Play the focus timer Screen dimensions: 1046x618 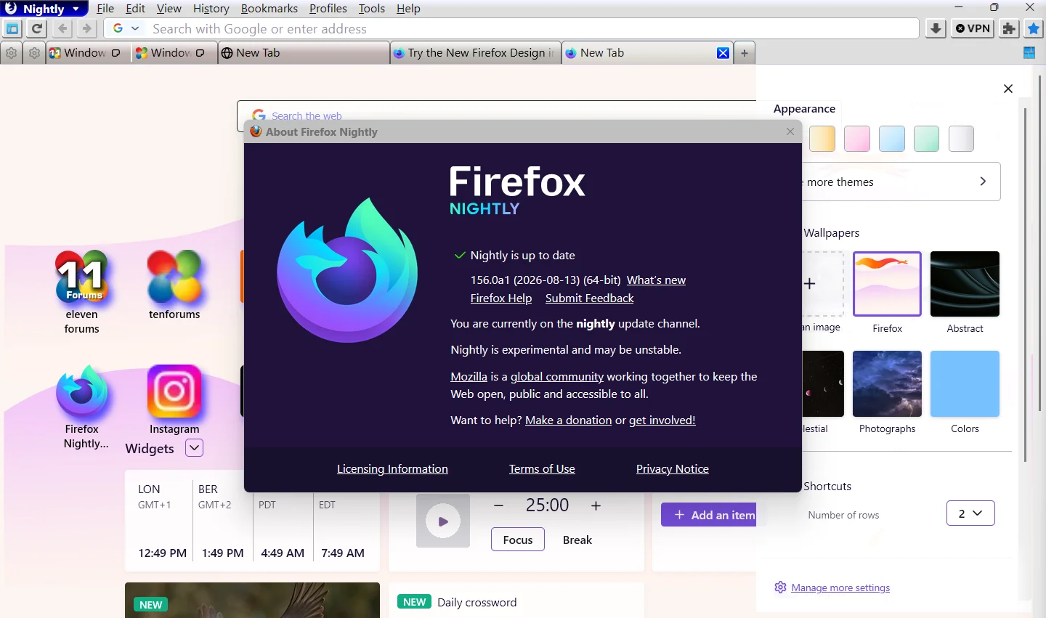point(443,521)
